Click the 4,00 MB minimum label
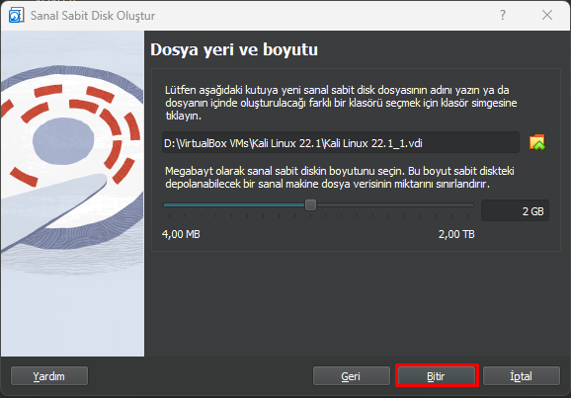Screen dimensions: 571x398 tap(181, 234)
